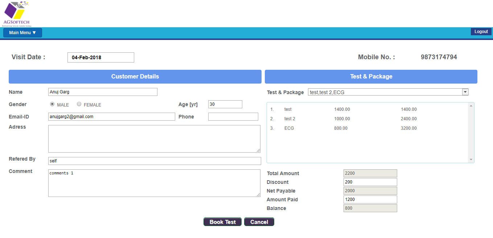Screen dimensions: 493x238
Task: Click the Discount input field
Action: (370, 182)
